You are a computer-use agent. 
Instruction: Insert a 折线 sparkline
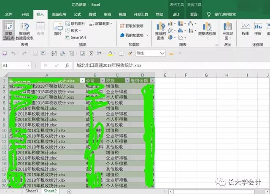(x=245, y=29)
